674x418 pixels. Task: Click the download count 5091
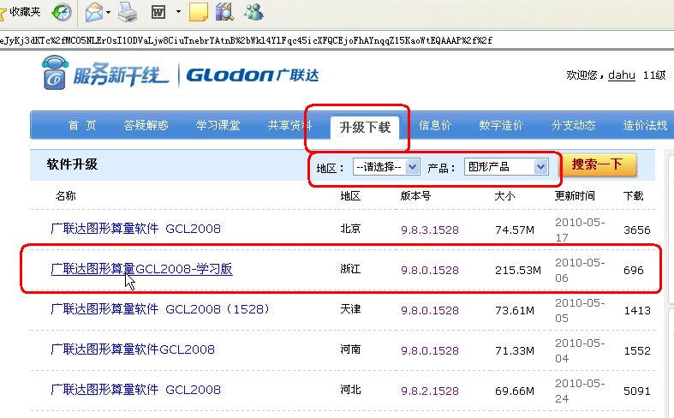click(x=637, y=391)
